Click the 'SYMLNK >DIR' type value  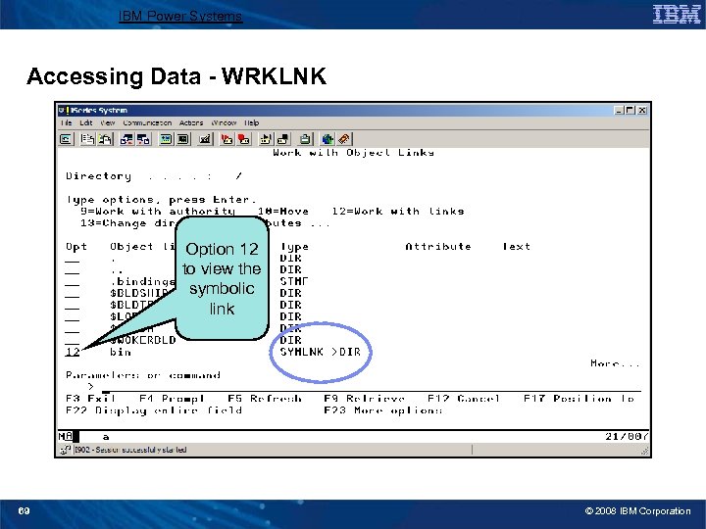tap(320, 352)
